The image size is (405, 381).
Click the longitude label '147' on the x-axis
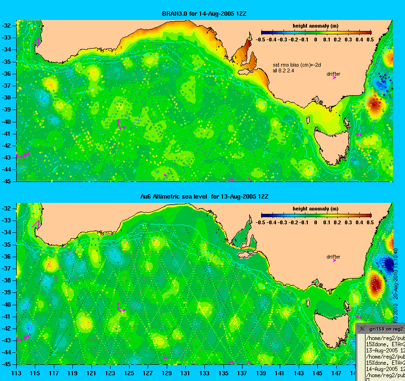(x=336, y=373)
